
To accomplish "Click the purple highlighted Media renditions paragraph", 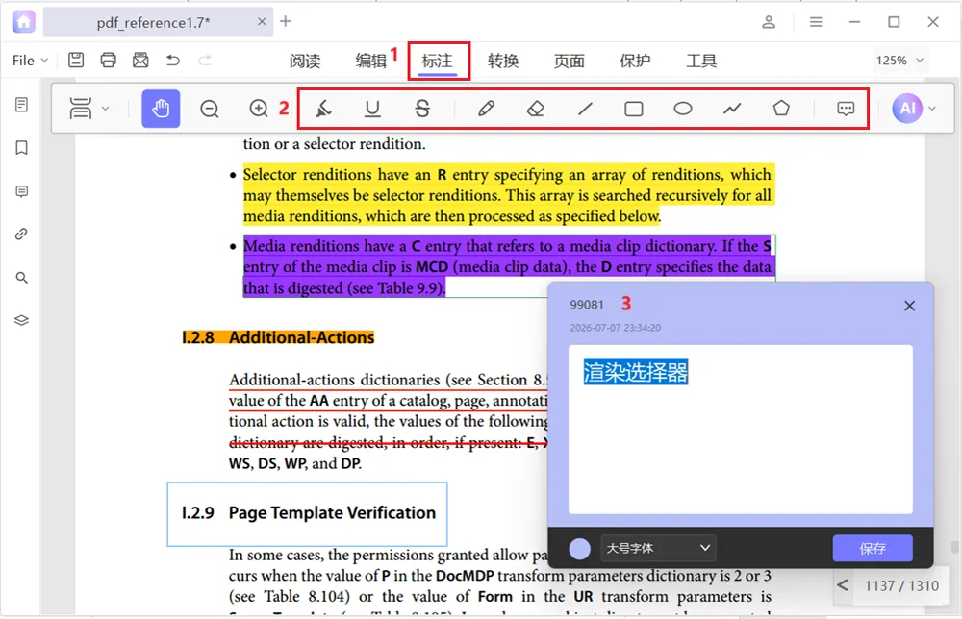I will point(507,266).
